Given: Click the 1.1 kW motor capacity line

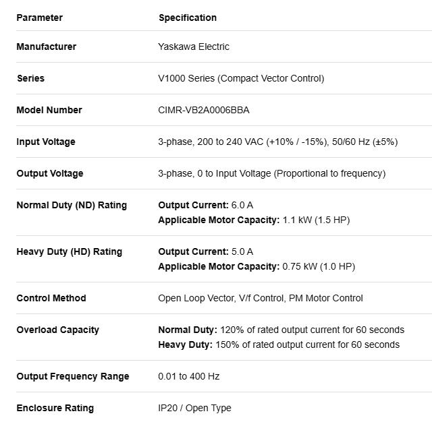Looking at the screenshot, I should click(x=254, y=220).
